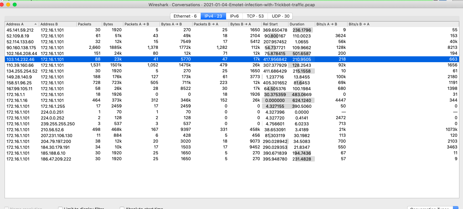Sort by the Duration column header
The height and width of the screenshot is (209, 463).
tap(297, 24)
